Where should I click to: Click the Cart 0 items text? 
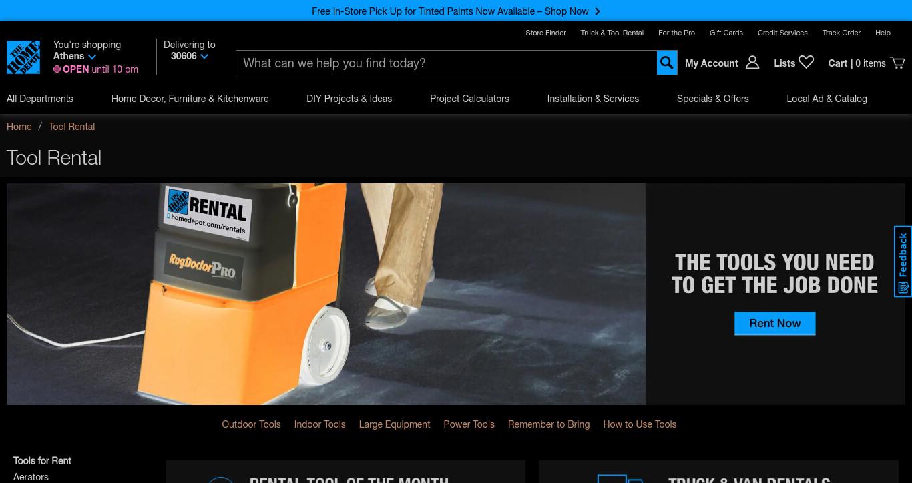[x=857, y=63]
